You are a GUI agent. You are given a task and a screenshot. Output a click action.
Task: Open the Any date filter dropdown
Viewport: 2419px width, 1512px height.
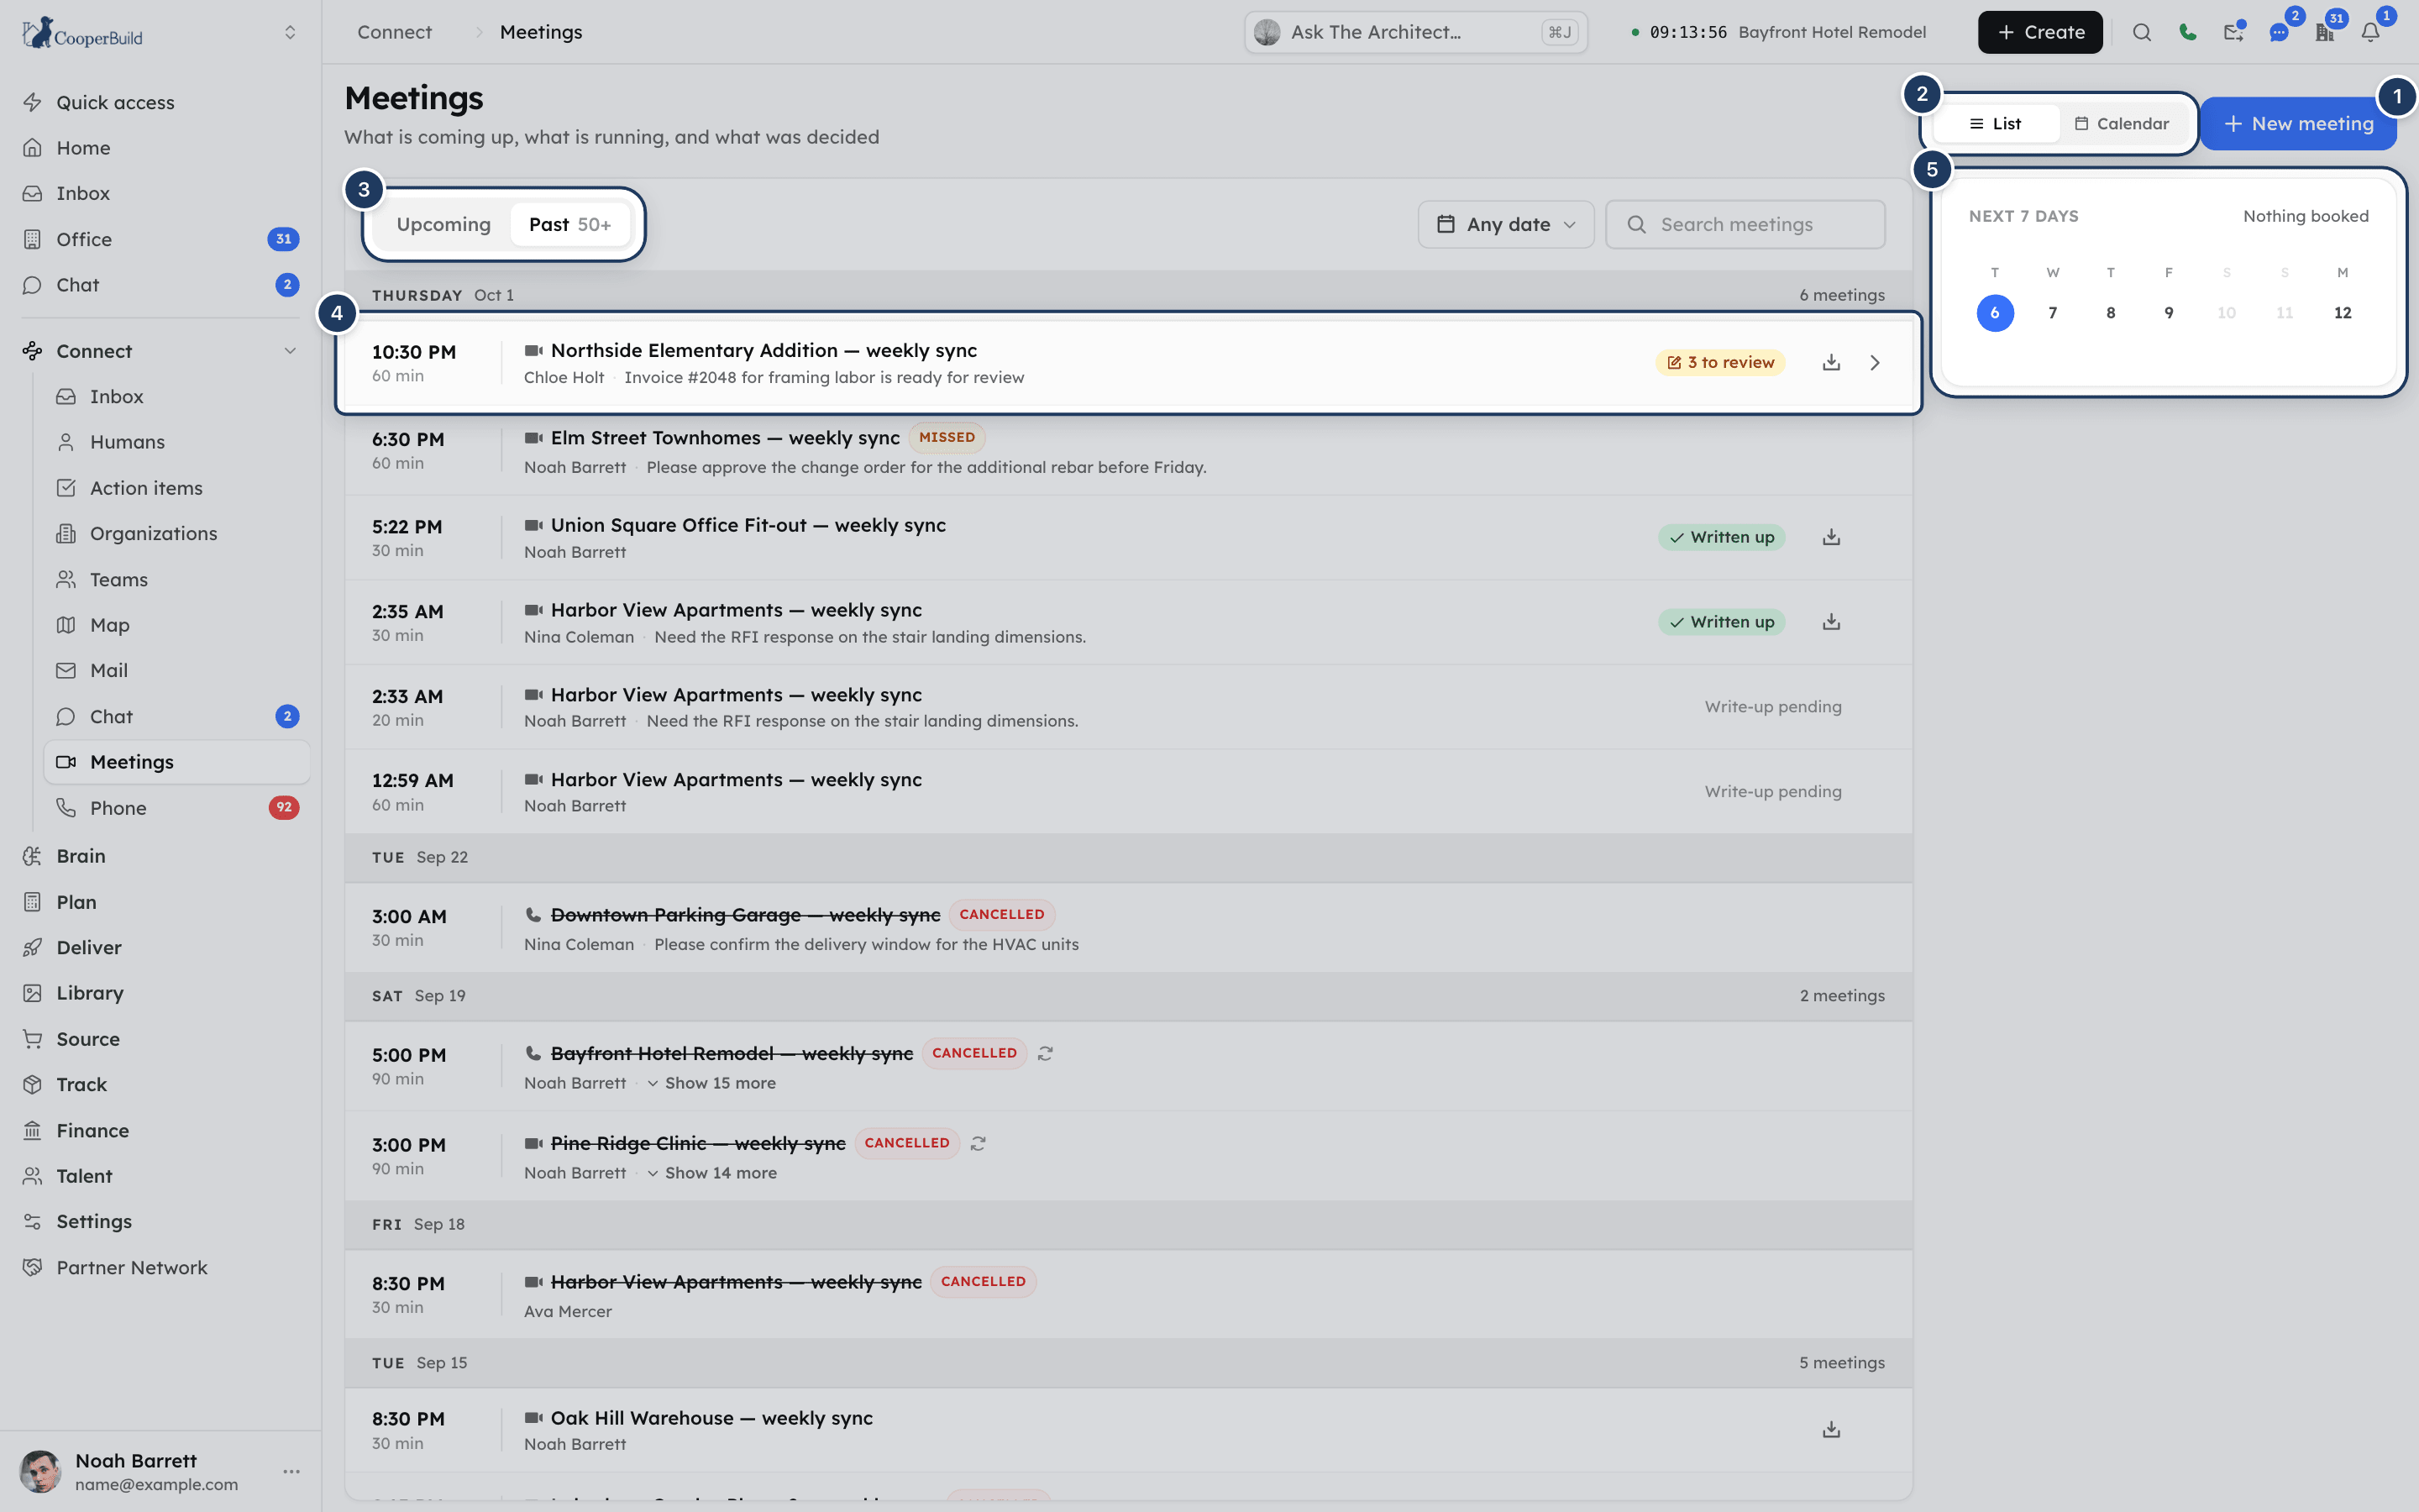[1505, 224]
